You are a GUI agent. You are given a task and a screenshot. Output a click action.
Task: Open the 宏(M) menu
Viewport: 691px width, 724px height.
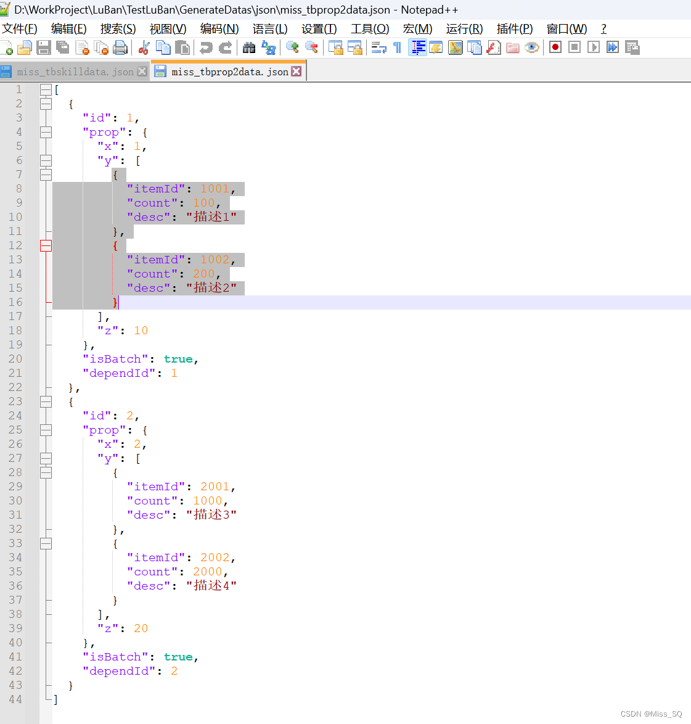point(417,28)
